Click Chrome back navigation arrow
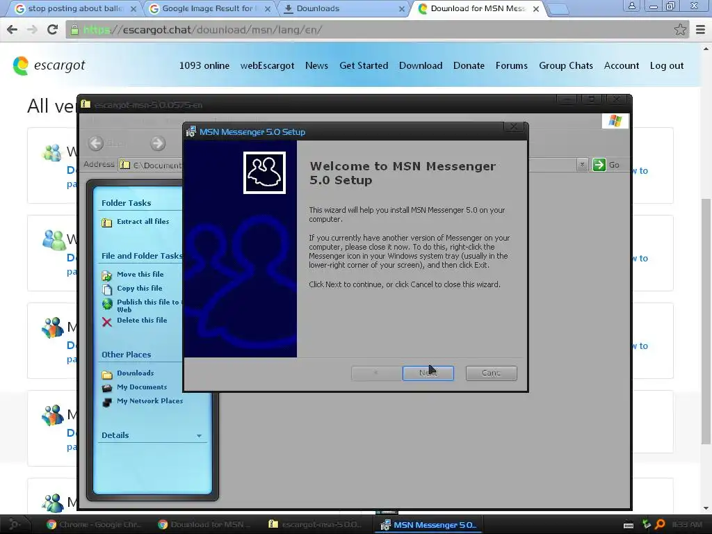 [x=13, y=29]
